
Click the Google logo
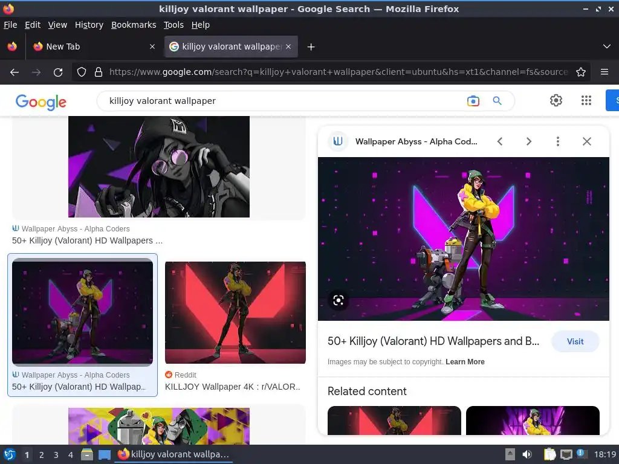41,101
